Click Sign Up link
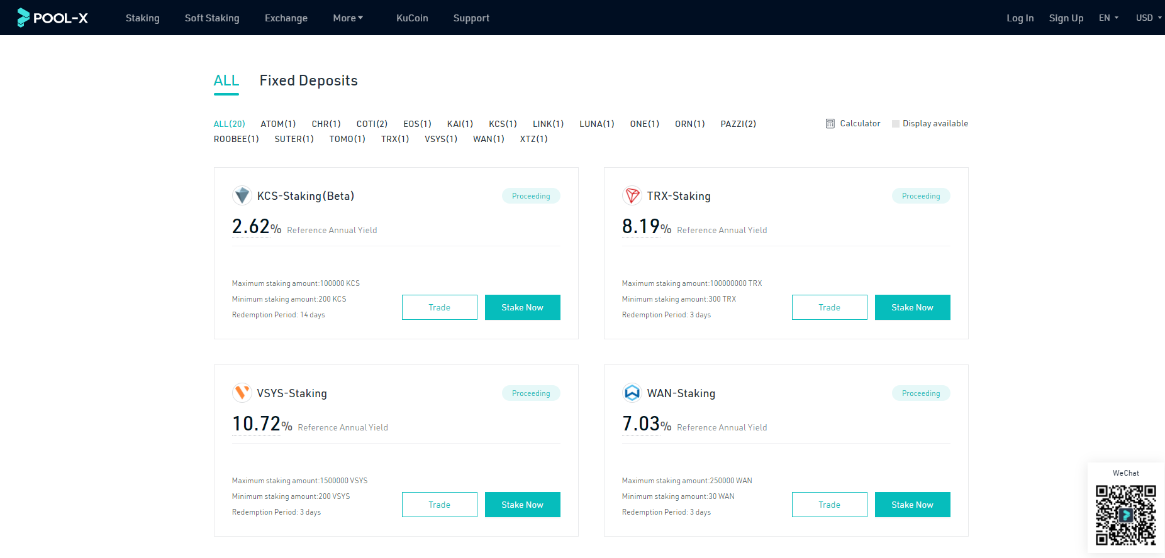The height and width of the screenshot is (558, 1165). [x=1066, y=18]
